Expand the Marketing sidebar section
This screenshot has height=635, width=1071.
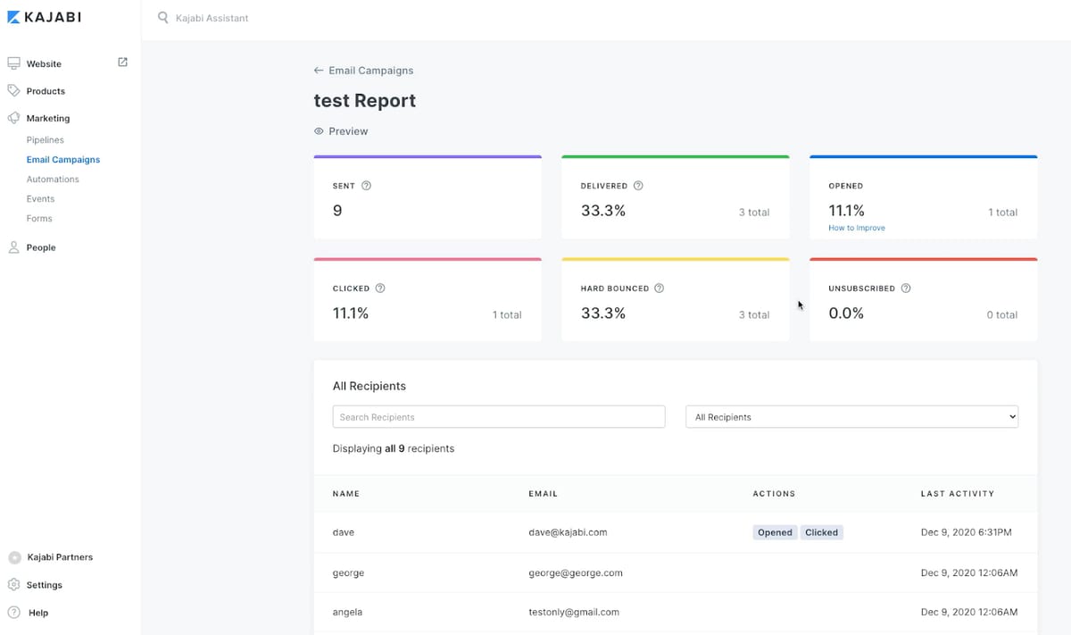(x=47, y=118)
